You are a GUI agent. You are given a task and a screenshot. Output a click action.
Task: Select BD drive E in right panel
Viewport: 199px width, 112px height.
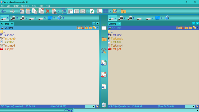[x=131, y=18]
